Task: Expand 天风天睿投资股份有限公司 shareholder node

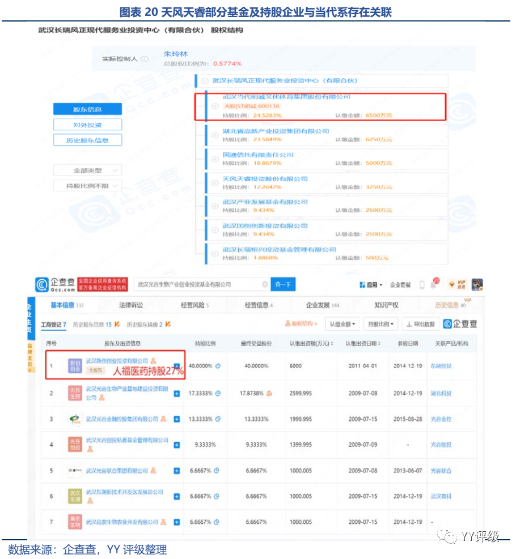Action: 215,183
